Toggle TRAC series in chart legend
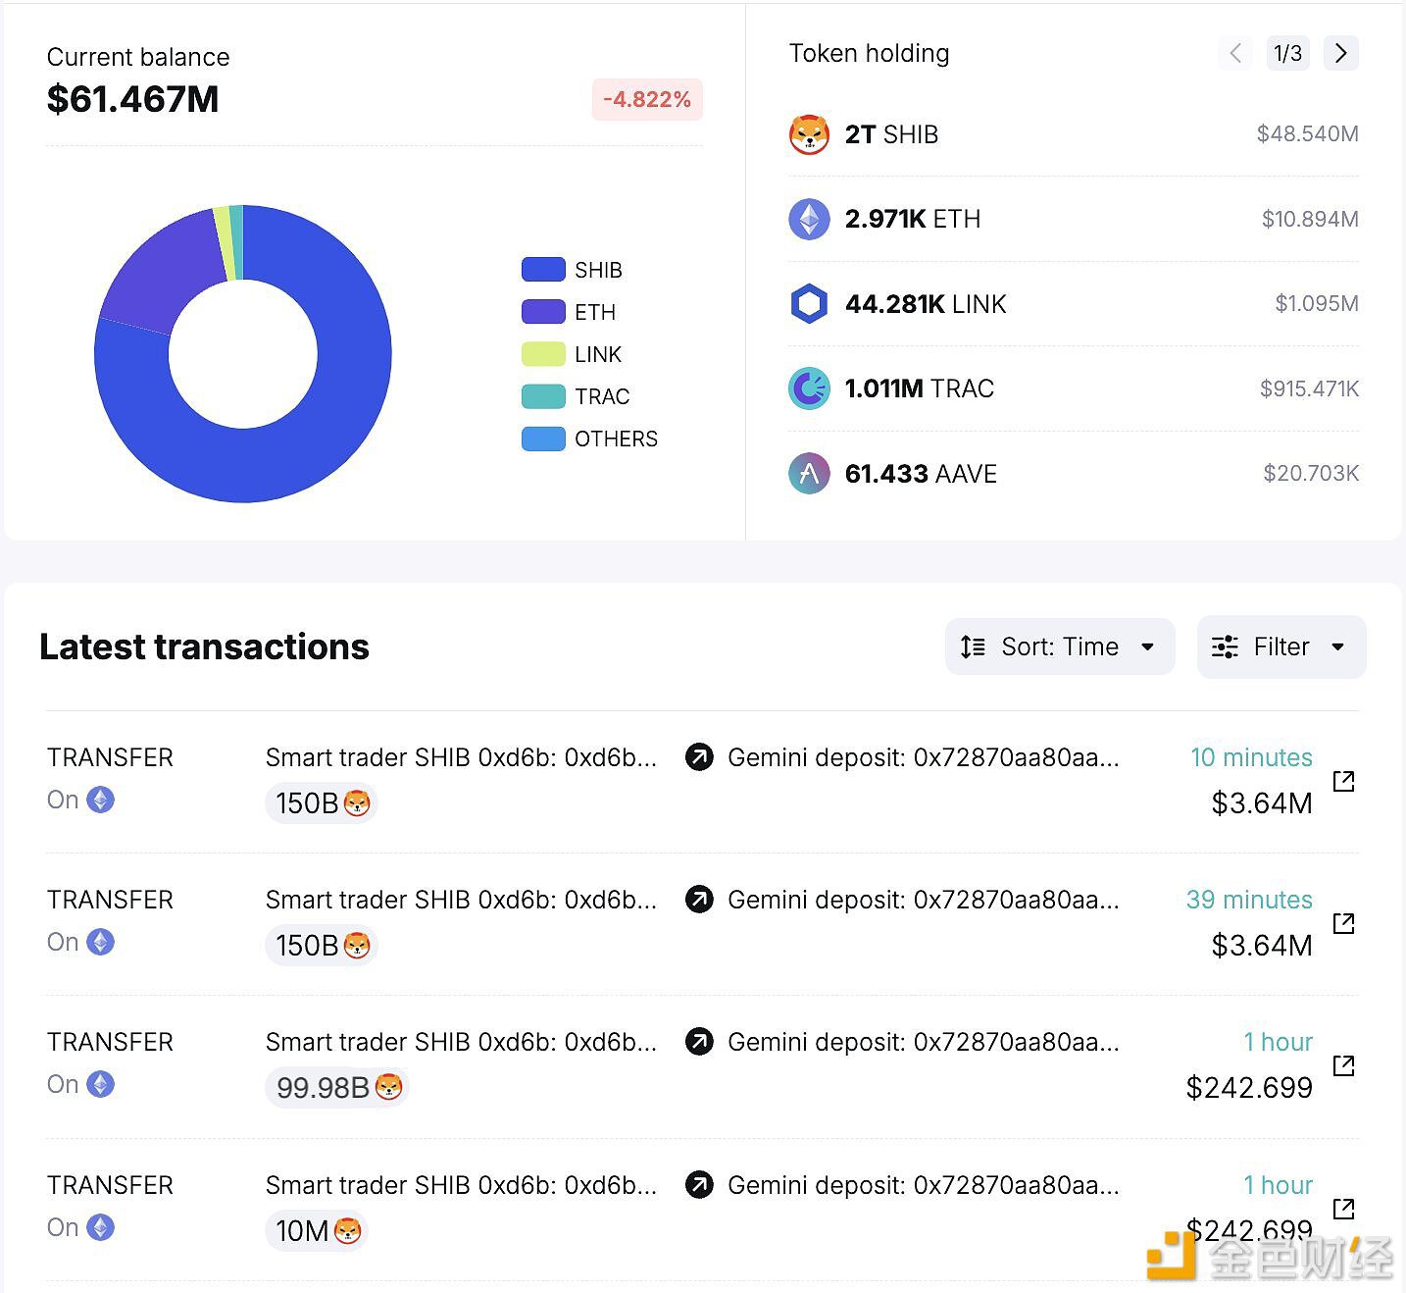The image size is (1406, 1293). 543,396
